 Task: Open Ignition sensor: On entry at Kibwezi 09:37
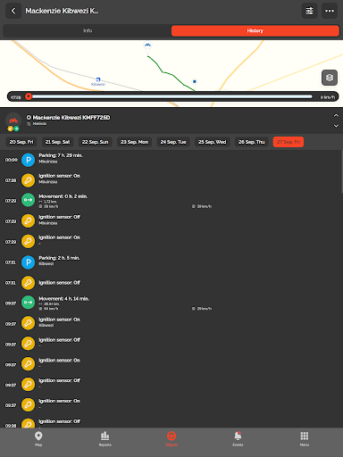171,323
